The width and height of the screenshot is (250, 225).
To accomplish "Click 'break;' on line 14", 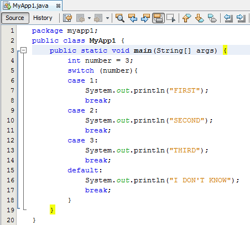I will pos(98,160).
